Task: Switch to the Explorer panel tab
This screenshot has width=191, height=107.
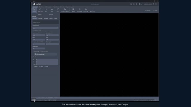Action: [40, 15]
